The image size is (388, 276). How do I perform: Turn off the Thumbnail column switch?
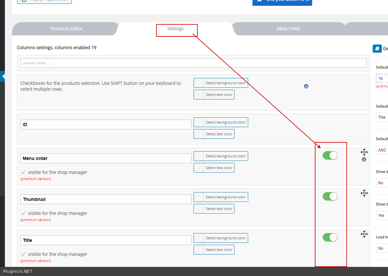[330, 196]
